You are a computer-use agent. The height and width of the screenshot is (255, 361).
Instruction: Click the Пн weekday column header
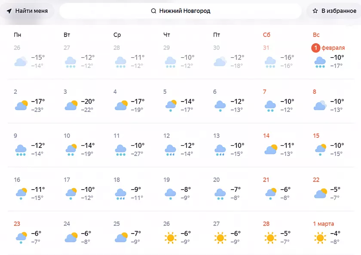tap(17, 34)
